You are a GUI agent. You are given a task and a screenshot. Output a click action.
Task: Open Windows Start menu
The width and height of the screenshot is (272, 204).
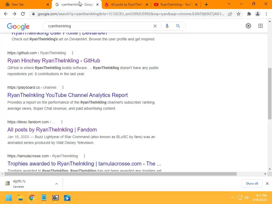pyautogui.click(x=8, y=198)
